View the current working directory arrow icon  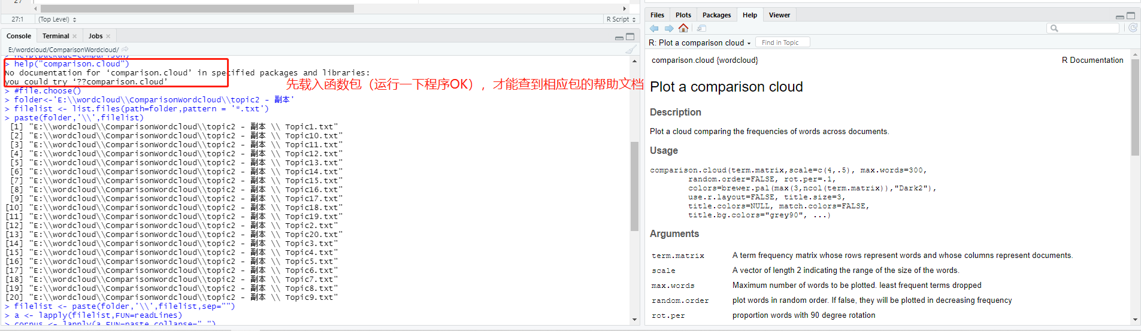pos(125,50)
